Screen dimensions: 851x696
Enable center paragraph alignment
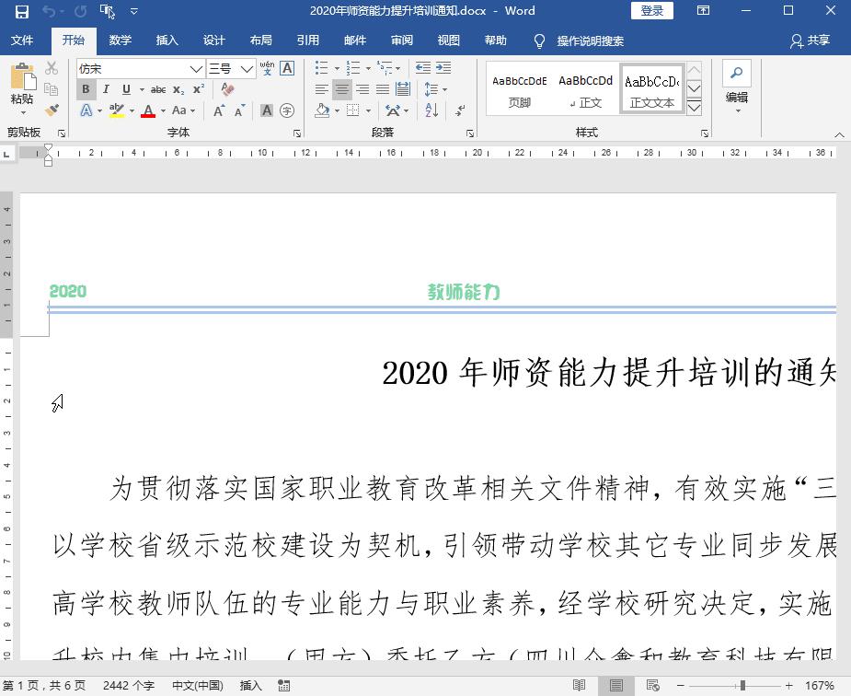coord(342,89)
